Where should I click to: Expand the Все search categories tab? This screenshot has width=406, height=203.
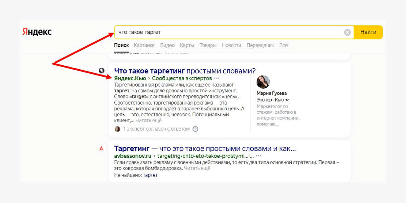tap(284, 45)
